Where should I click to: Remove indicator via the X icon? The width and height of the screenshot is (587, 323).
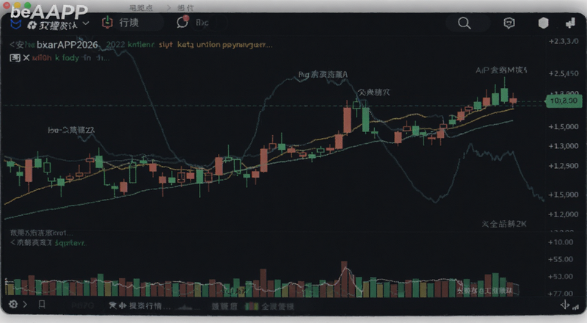(26, 58)
